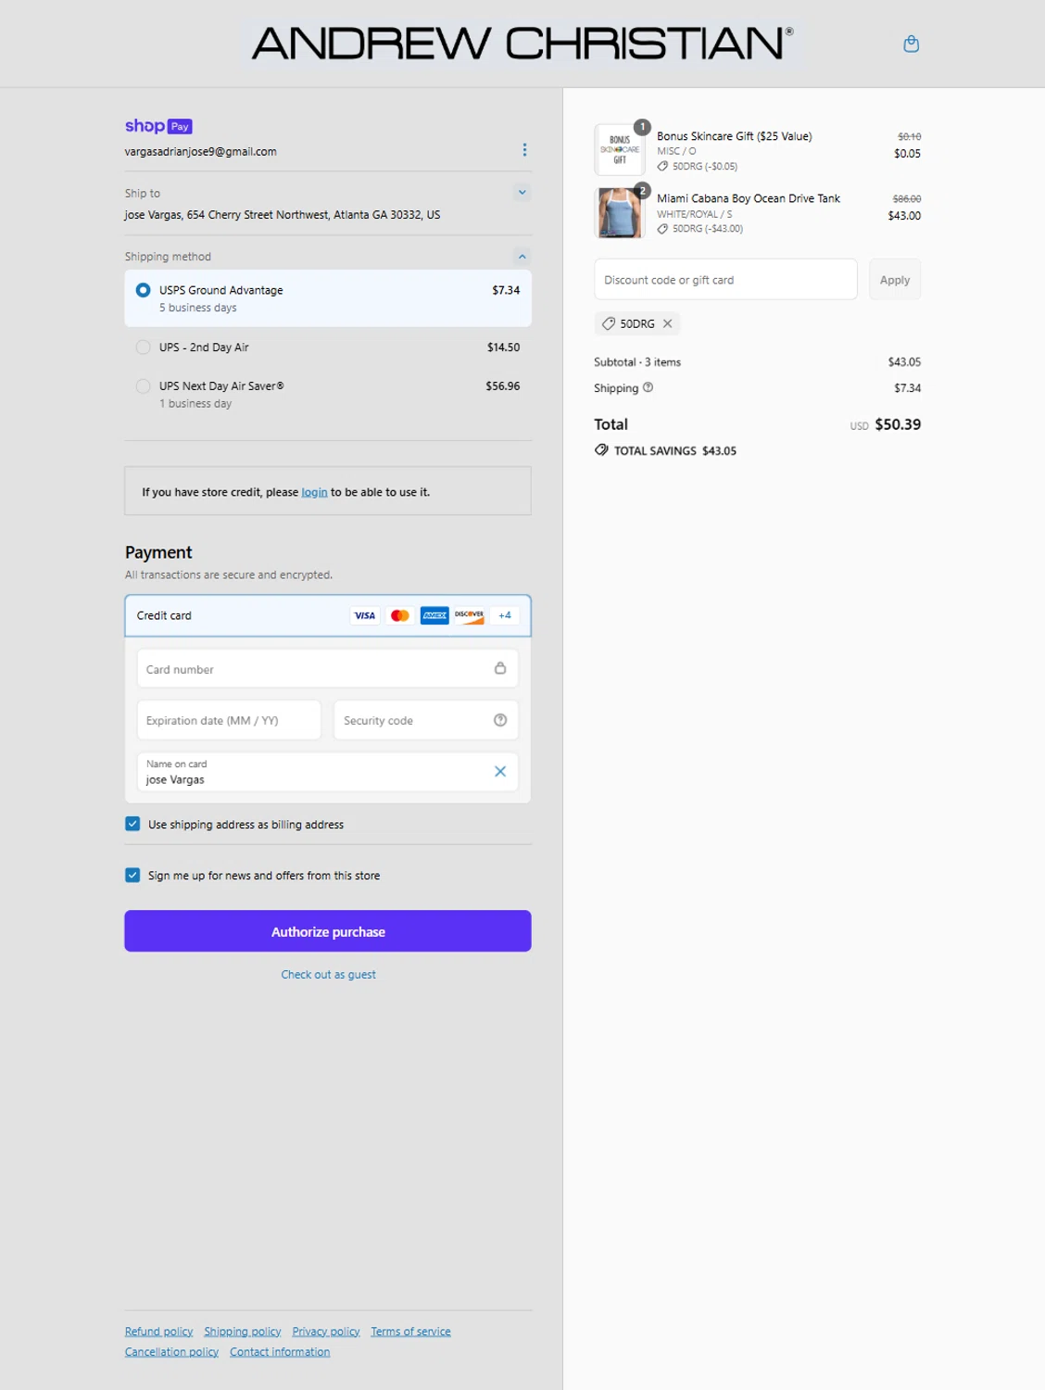Remove the 50DRG discount code
Image resolution: width=1045 pixels, height=1390 pixels.
click(x=667, y=323)
